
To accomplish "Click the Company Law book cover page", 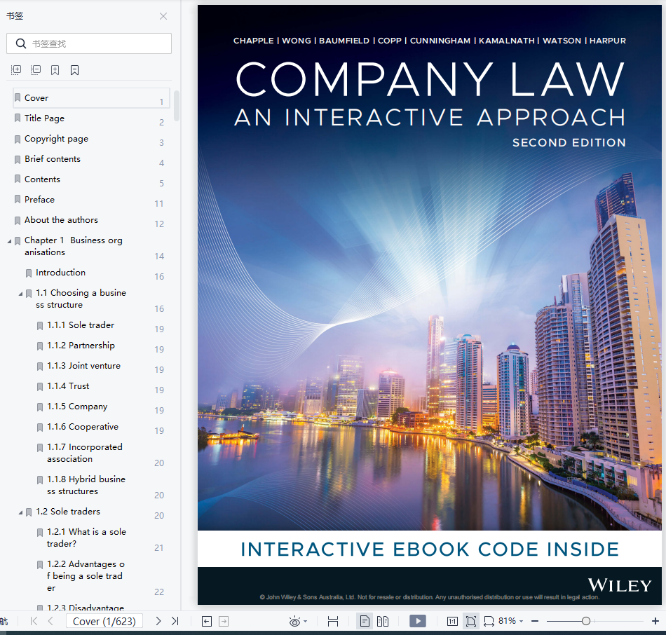I will (430, 305).
